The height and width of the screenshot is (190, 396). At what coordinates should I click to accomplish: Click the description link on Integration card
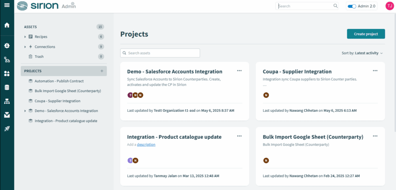(146, 145)
